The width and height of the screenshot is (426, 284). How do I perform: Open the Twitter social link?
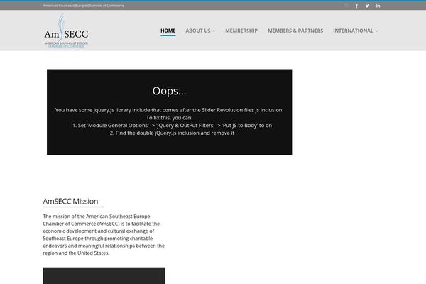coord(367,6)
